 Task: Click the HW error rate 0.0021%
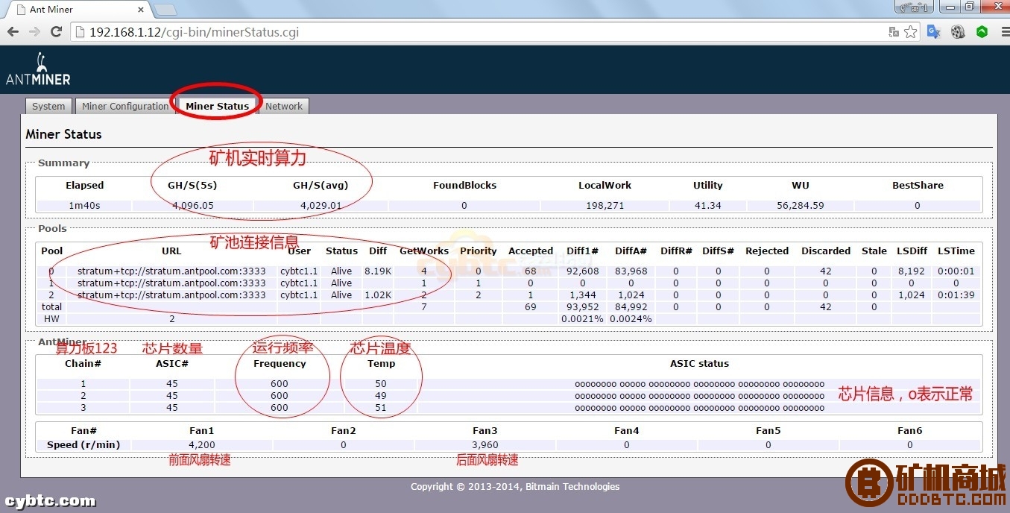pos(582,319)
